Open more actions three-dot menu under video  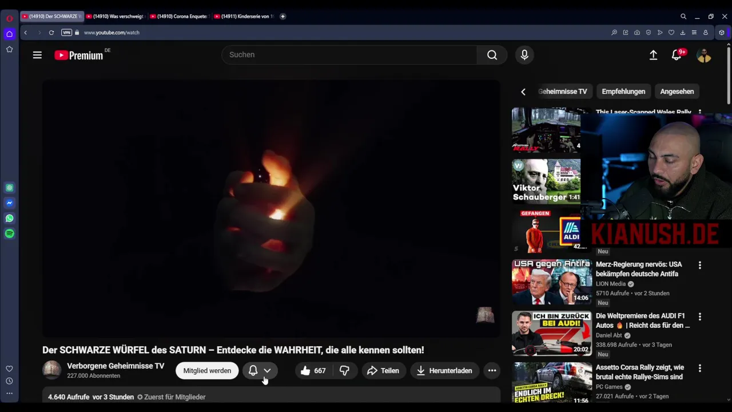(x=492, y=371)
